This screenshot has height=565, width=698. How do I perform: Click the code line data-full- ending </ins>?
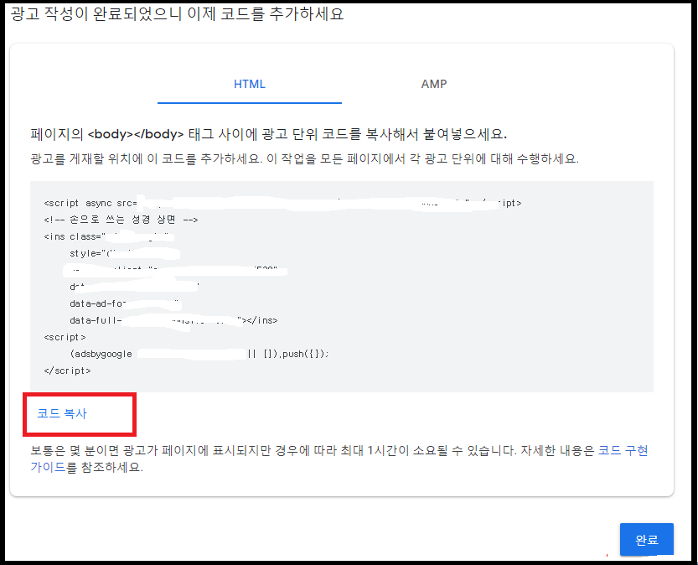173,320
